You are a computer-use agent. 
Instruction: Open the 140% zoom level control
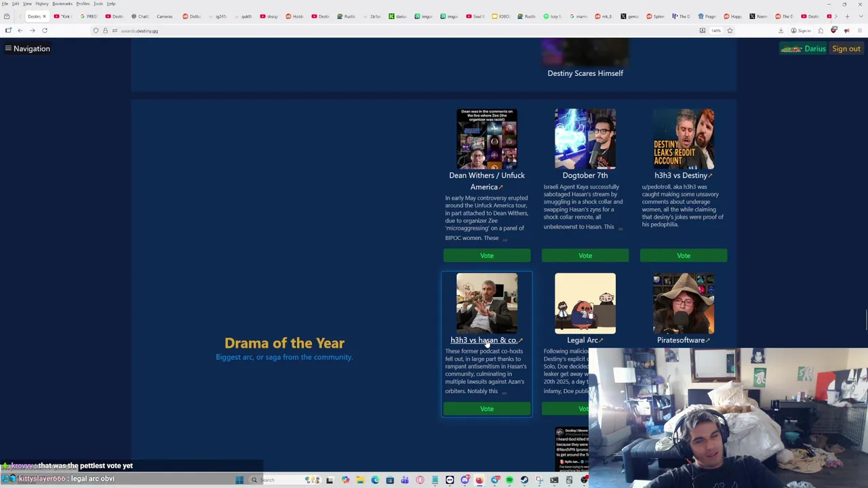[716, 30]
